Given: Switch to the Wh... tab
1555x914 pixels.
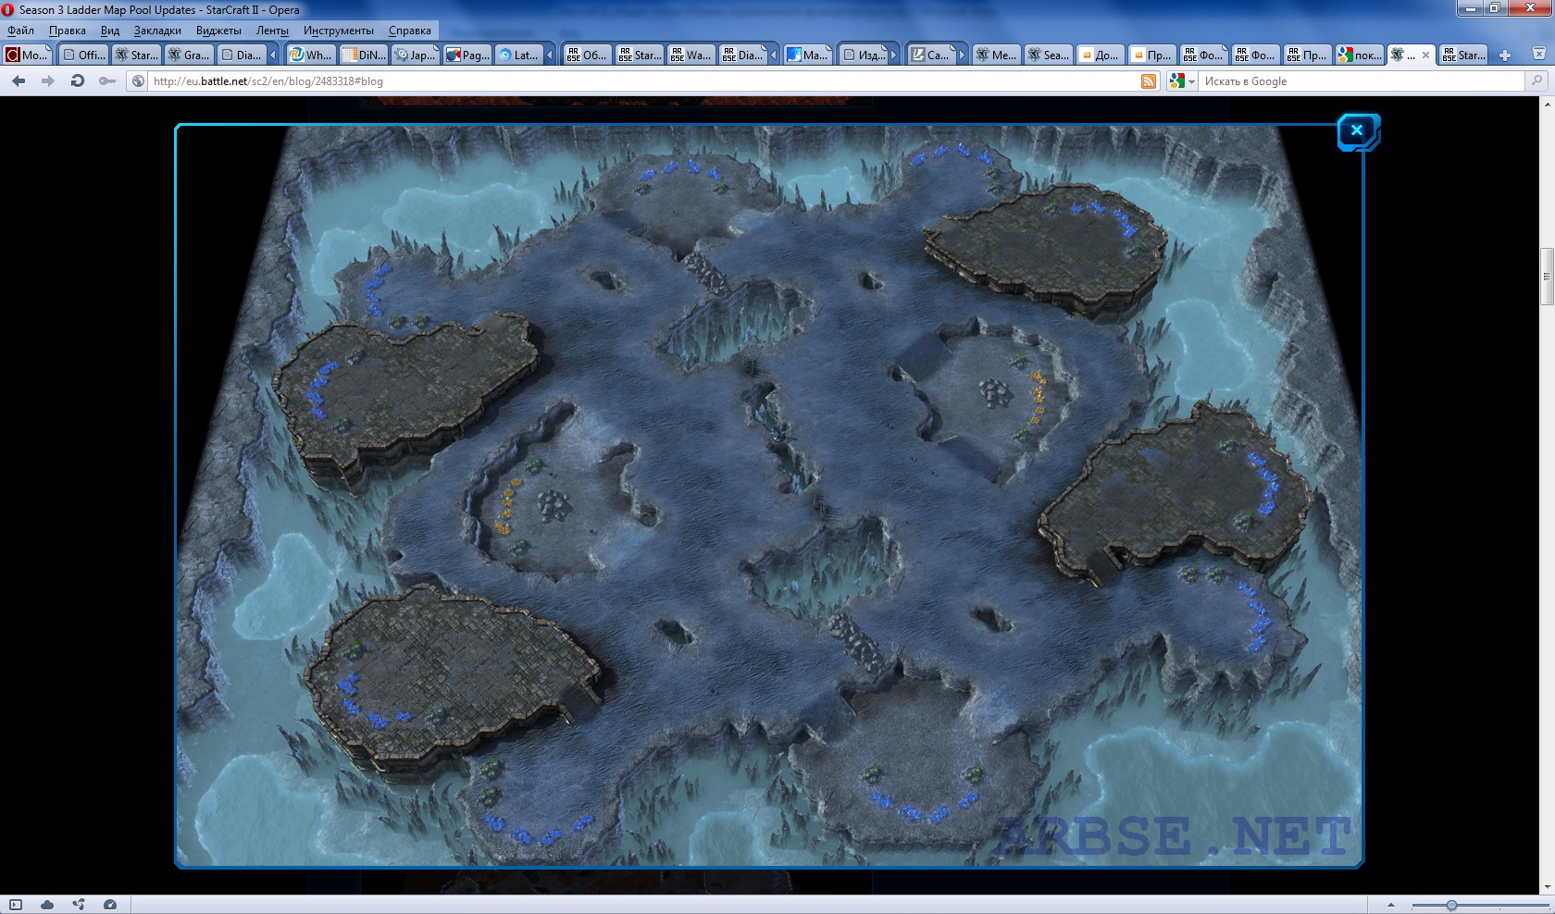Looking at the screenshot, I should (x=310, y=56).
